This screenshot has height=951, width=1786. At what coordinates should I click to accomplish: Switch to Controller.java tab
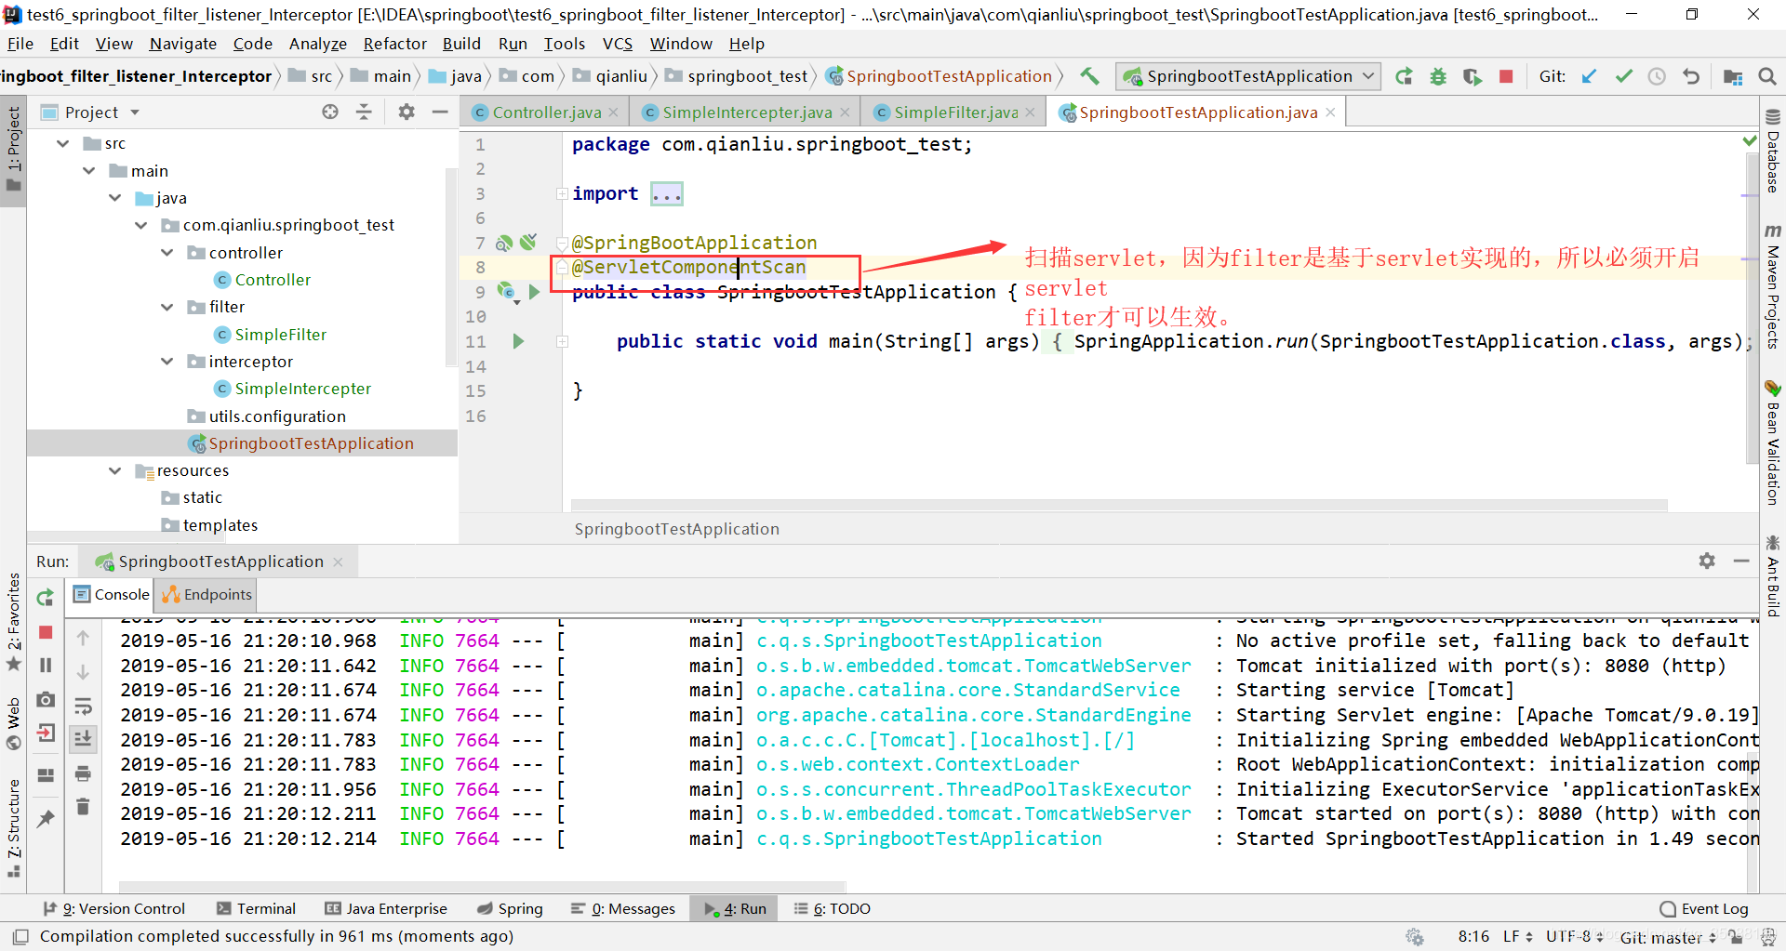[x=545, y=112]
